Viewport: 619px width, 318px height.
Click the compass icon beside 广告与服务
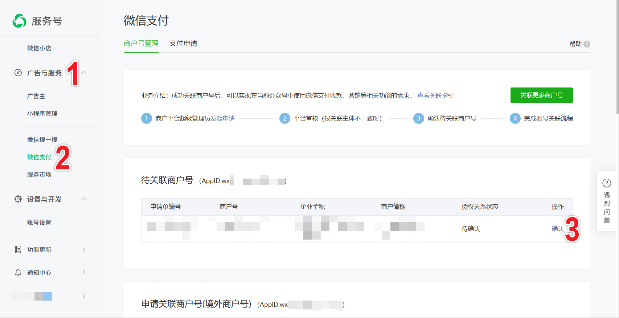[x=18, y=73]
